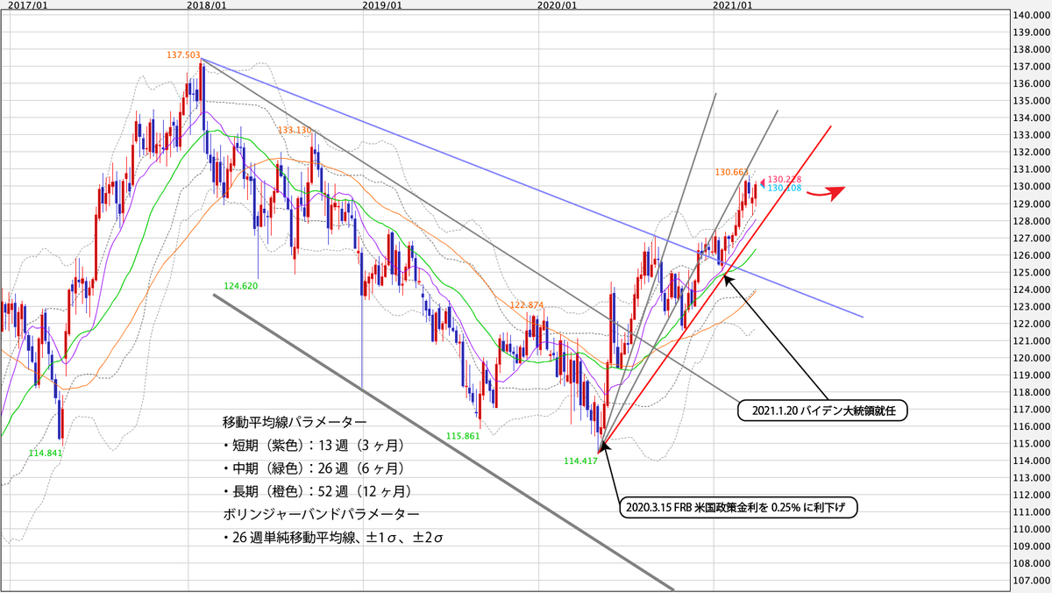
Task: Select the 短期（紫色）：13 週 line
Action: tap(316, 444)
